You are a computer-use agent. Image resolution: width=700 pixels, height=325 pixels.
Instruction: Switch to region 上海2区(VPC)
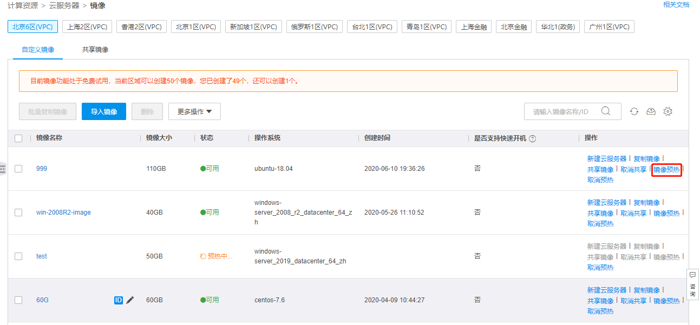[x=87, y=26]
